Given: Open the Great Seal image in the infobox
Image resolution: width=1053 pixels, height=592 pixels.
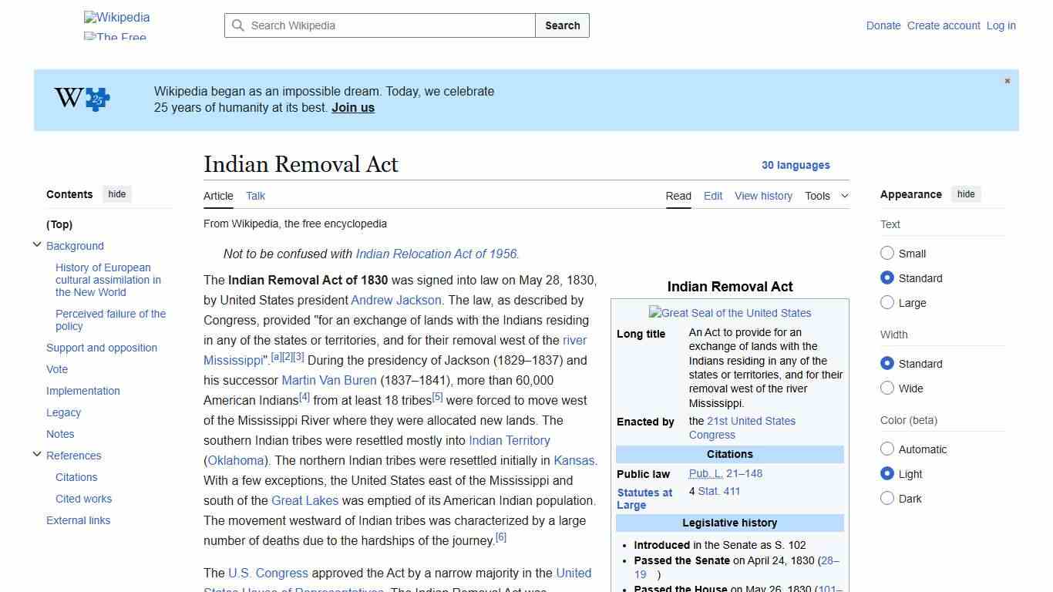Looking at the screenshot, I should point(729,313).
